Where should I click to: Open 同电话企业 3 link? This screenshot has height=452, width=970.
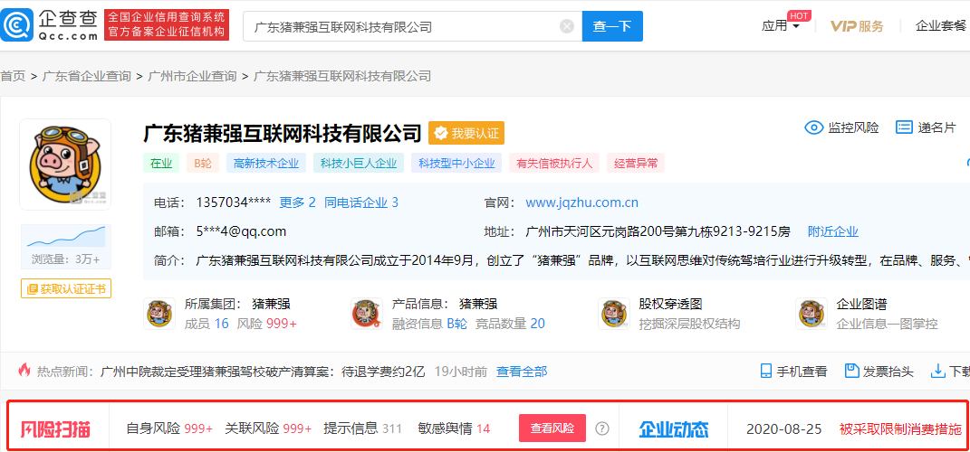coord(361,202)
